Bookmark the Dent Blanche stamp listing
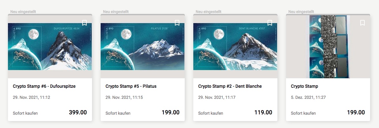The image size is (379, 128). point(270,23)
